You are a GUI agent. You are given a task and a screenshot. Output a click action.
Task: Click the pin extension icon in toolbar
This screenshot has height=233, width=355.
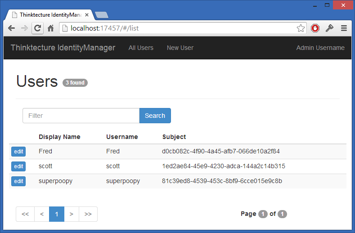(x=329, y=28)
